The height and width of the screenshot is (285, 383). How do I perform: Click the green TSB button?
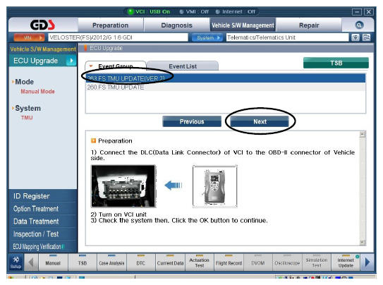(336, 63)
